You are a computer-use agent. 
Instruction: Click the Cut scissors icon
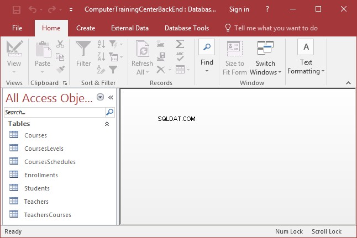[x=60, y=44]
